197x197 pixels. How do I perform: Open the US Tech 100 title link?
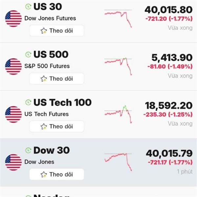click(x=62, y=102)
